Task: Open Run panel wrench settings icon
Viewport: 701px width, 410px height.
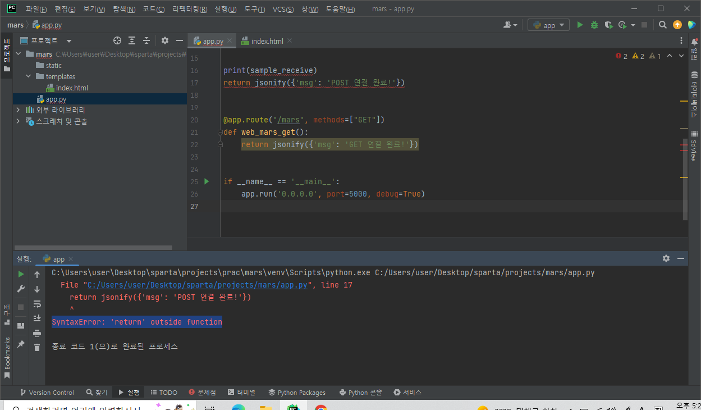Action: coord(21,289)
